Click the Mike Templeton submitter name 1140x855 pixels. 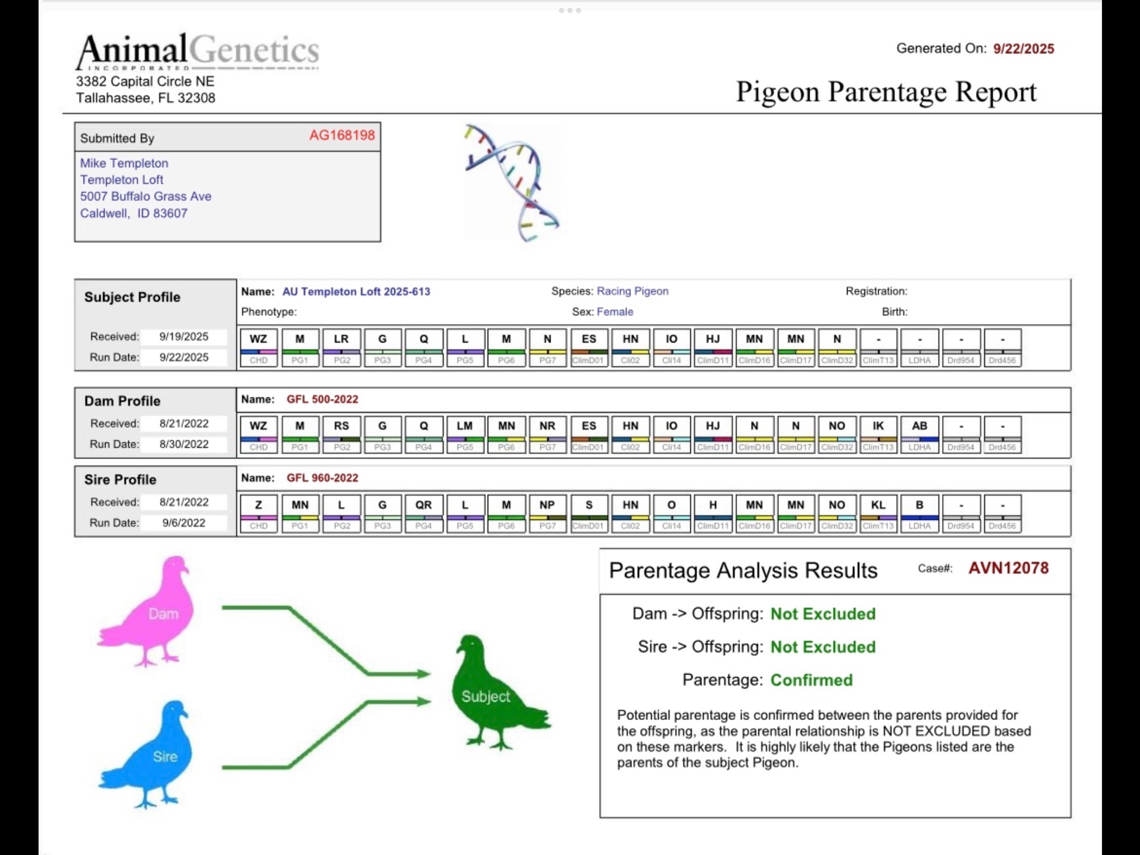pyautogui.click(x=124, y=163)
